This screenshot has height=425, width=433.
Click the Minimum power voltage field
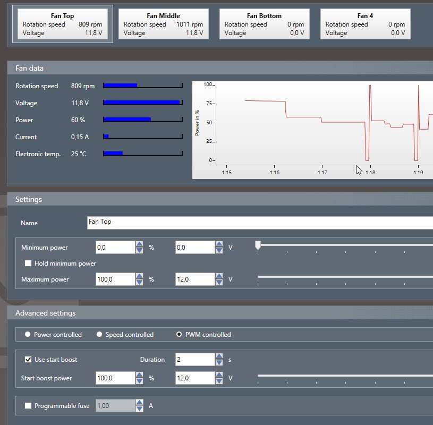coord(195,248)
